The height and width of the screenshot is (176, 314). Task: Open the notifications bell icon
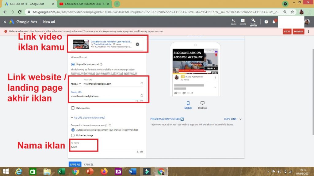coord(274,22)
